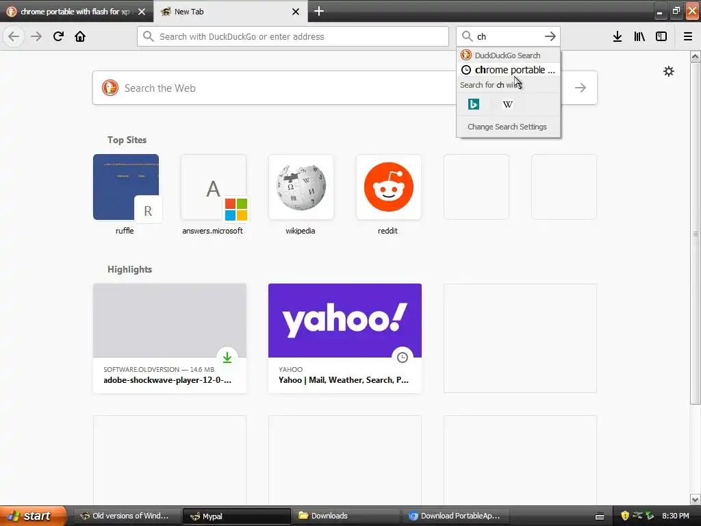Click the Search the Web field

345,88
